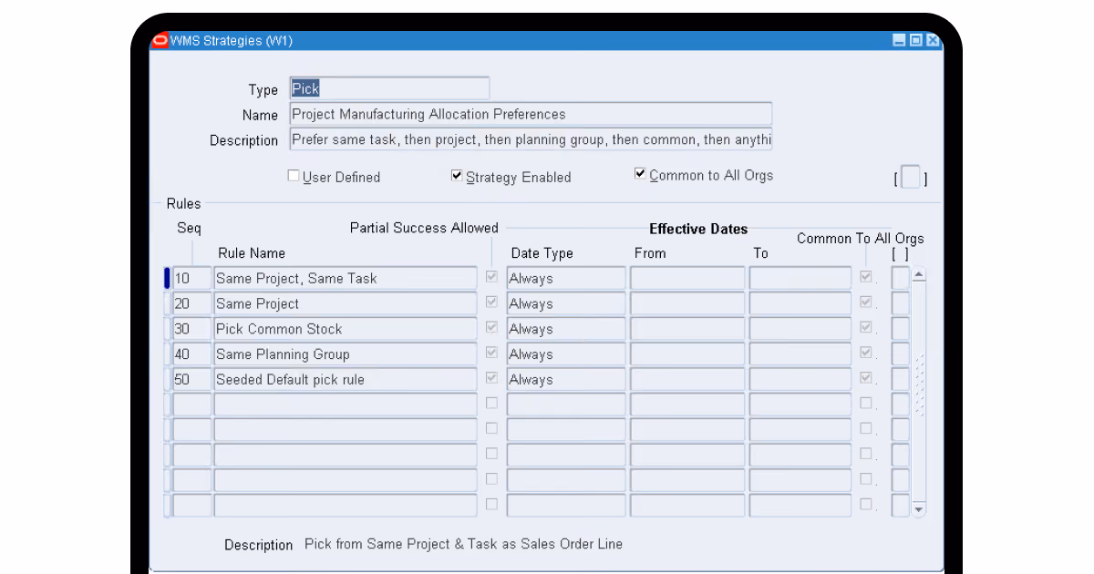Open Date Type for Seeded Default pick rule
Viewport: 1094px width, 574px height.
pos(566,379)
